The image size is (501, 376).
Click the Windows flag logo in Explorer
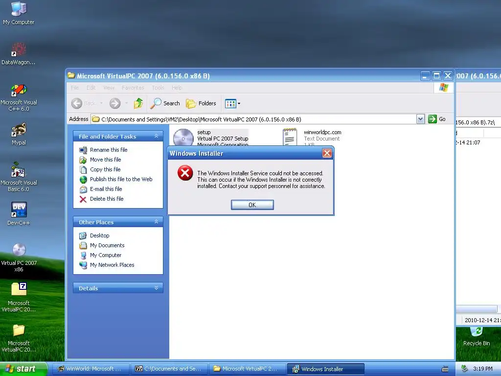pos(443,87)
